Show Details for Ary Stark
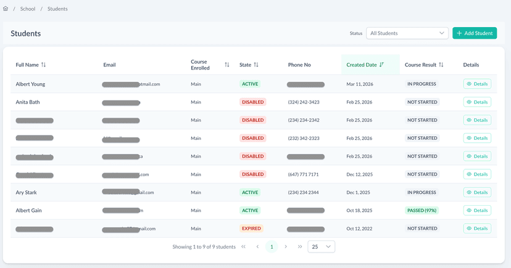Screen dimensions: 511x268 477,192
